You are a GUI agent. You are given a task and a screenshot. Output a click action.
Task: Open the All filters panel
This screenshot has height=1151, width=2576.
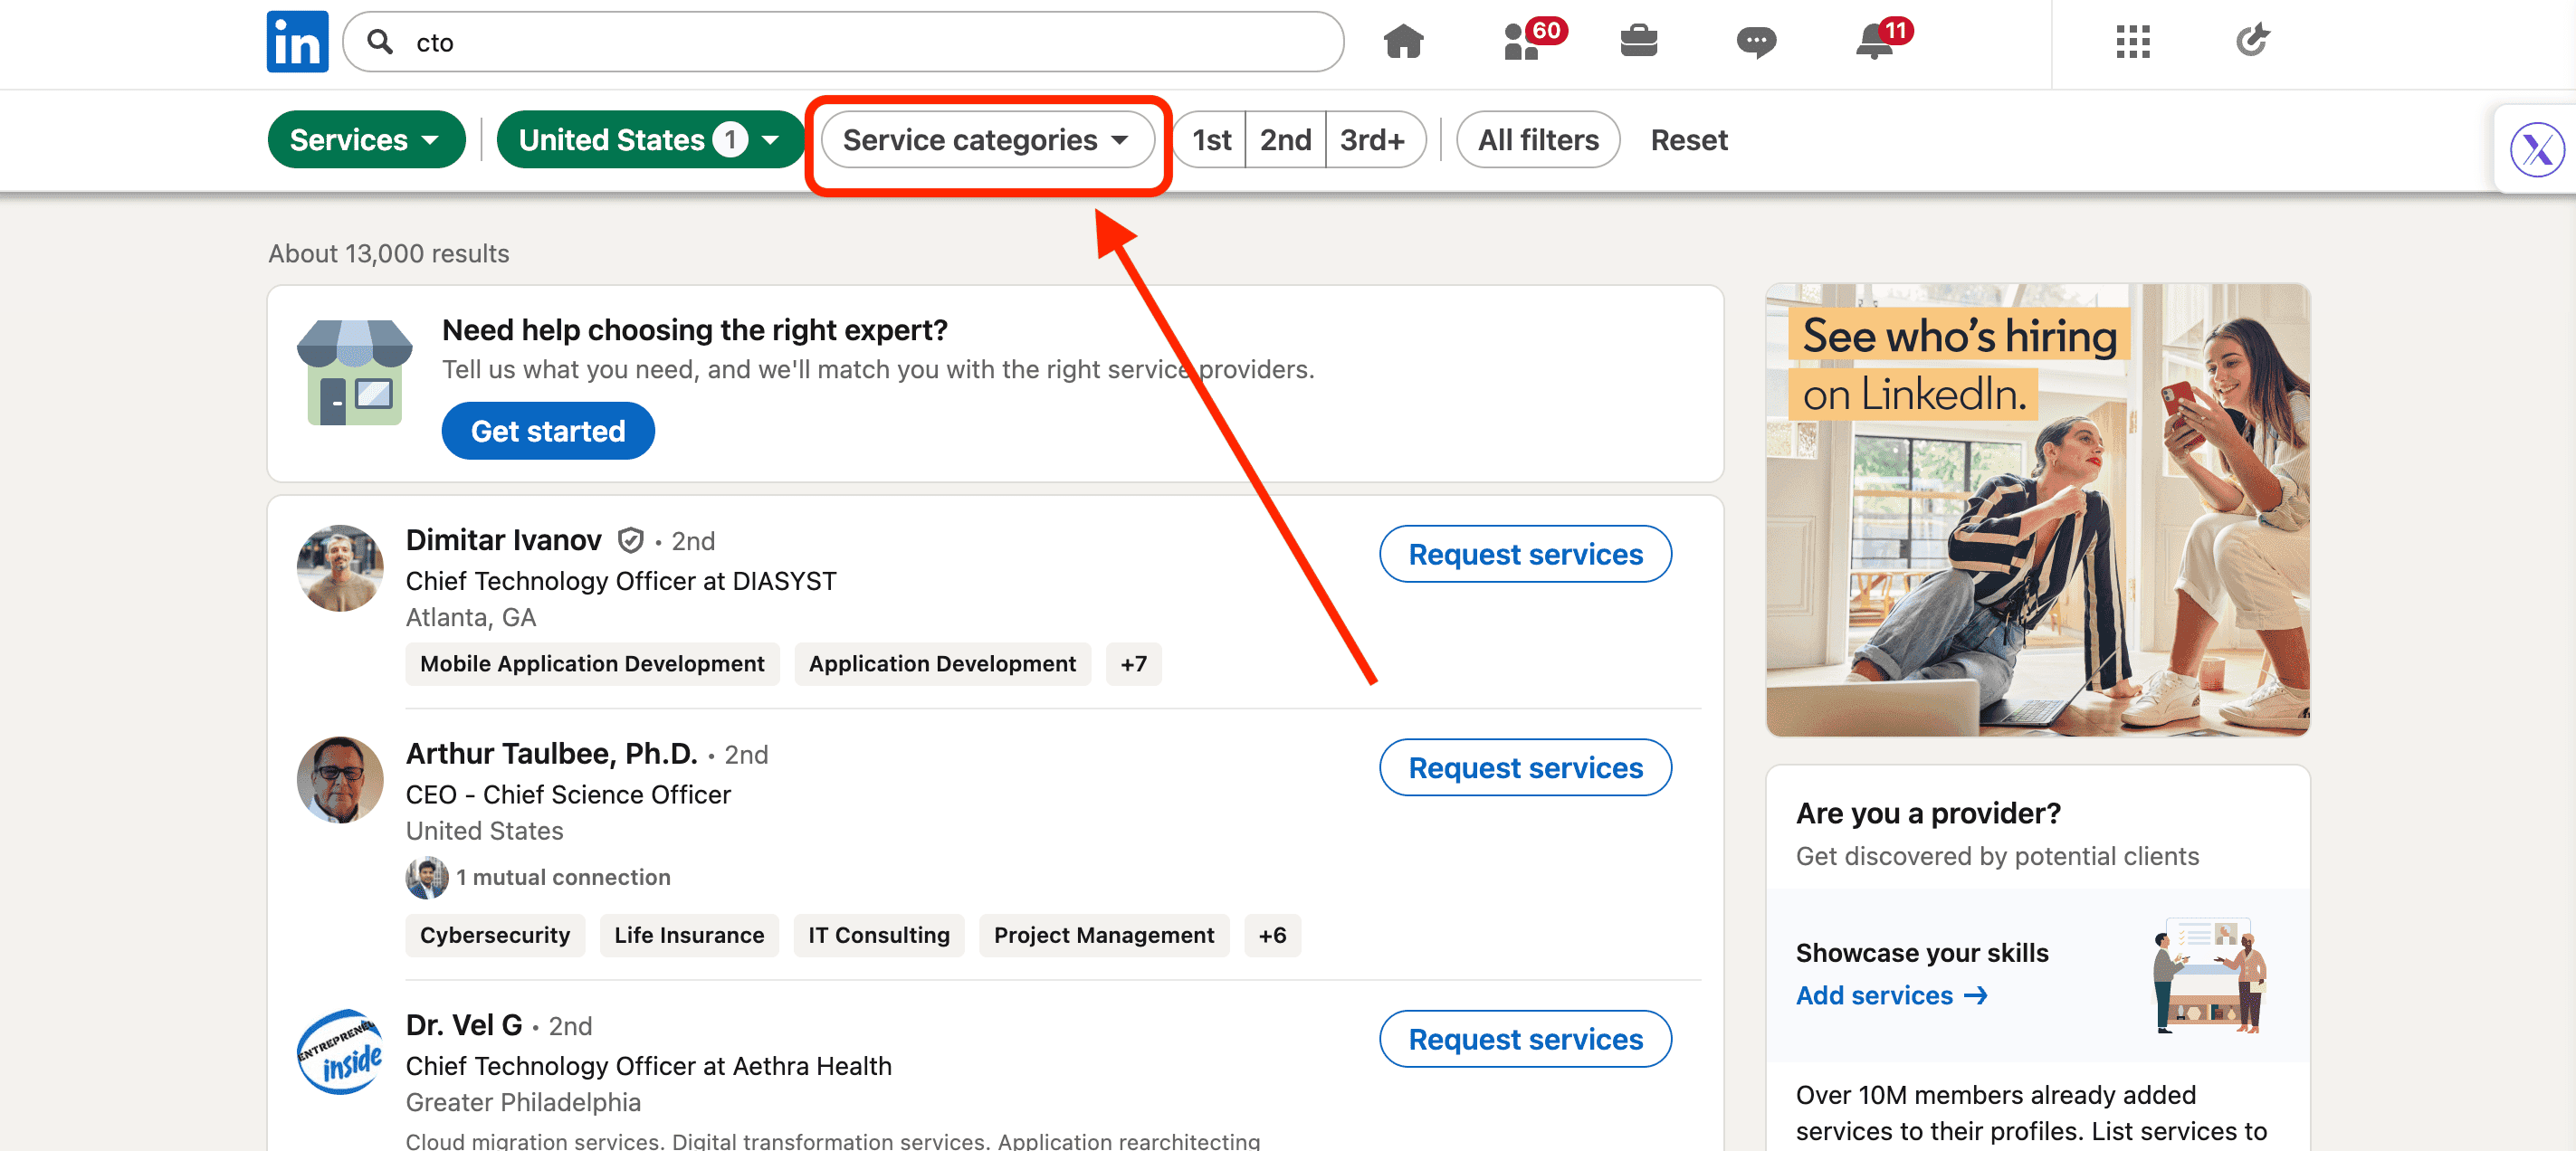coord(1537,139)
